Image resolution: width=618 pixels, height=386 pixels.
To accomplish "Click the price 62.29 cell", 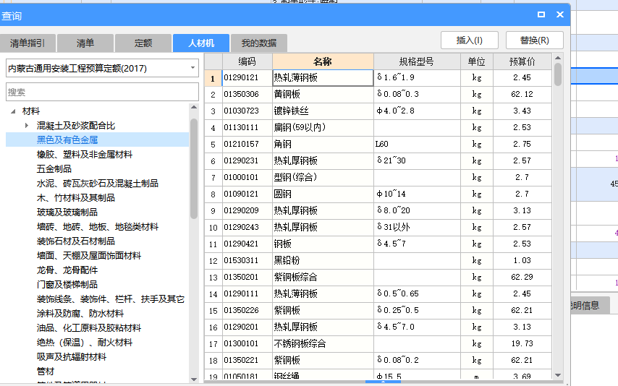I will 522,278.
